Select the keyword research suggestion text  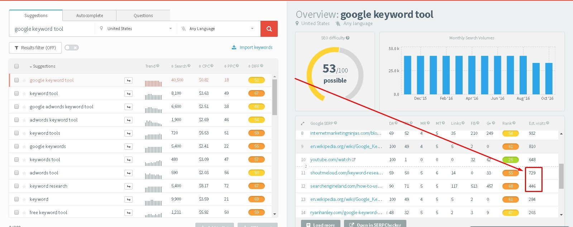[x=48, y=186]
